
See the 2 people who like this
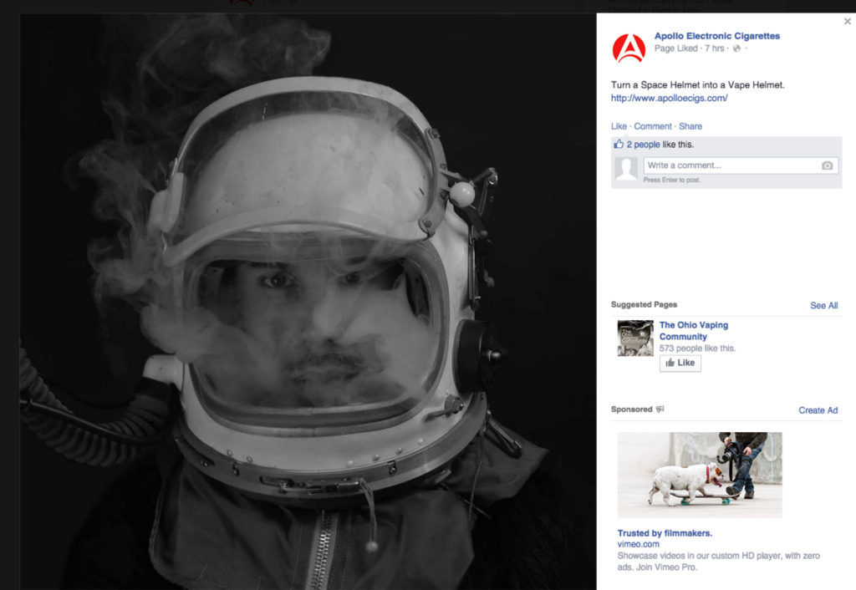pos(643,145)
